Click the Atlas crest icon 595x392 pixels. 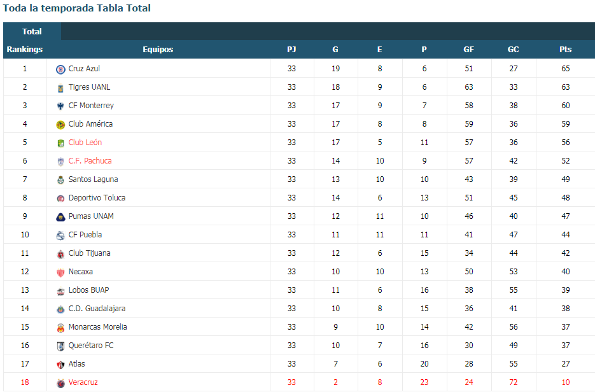point(60,365)
